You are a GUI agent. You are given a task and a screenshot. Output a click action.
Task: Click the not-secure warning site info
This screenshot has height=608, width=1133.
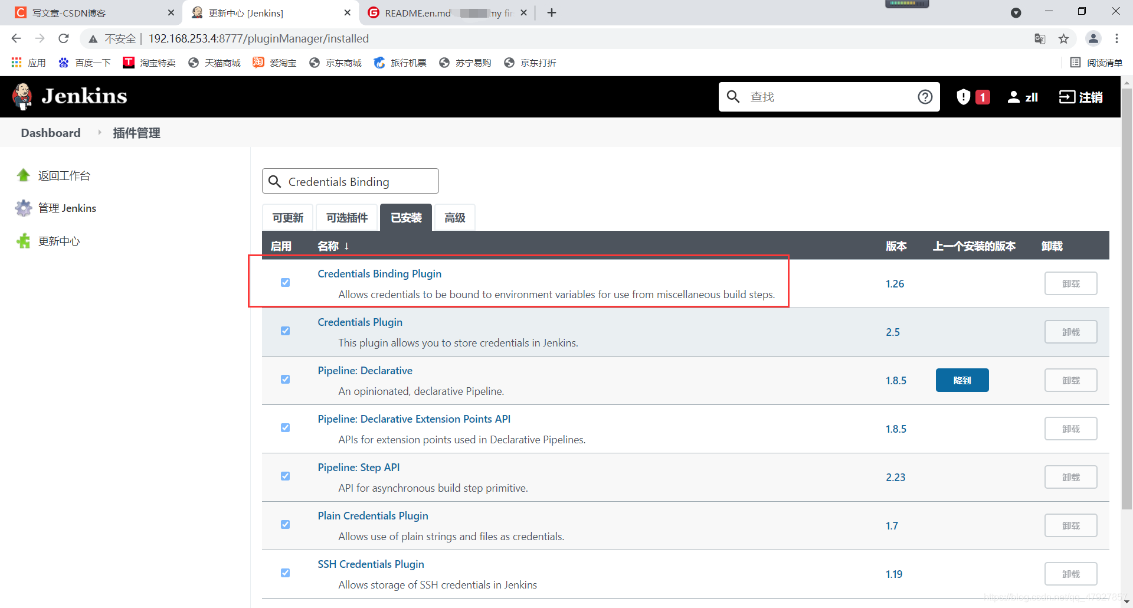pos(112,38)
